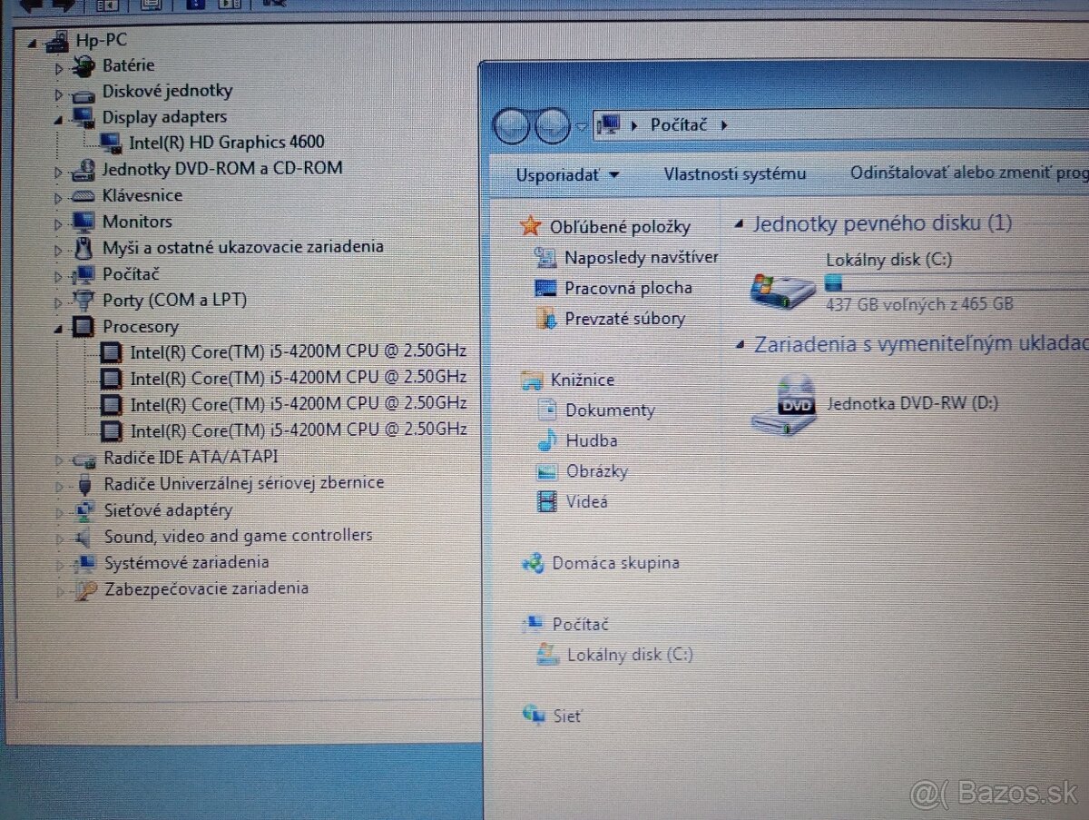
Task: Click the Domáca skupina homegroup icon
Action: [533, 564]
